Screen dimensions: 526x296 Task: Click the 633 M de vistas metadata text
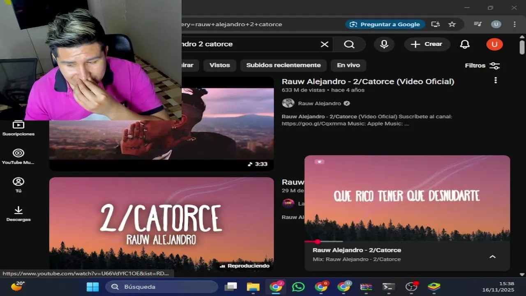[x=303, y=90]
